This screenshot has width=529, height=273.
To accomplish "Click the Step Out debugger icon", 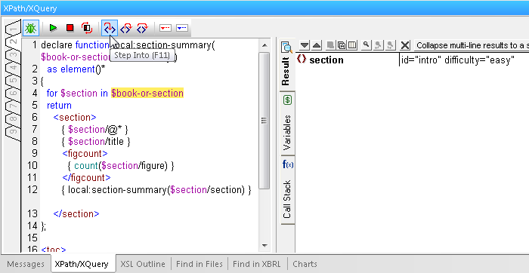I will (x=126, y=28).
